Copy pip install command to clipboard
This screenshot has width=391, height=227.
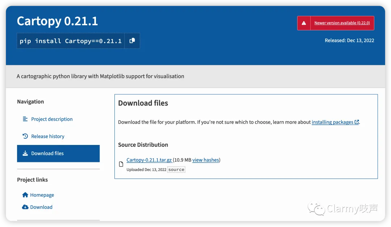[132, 41]
